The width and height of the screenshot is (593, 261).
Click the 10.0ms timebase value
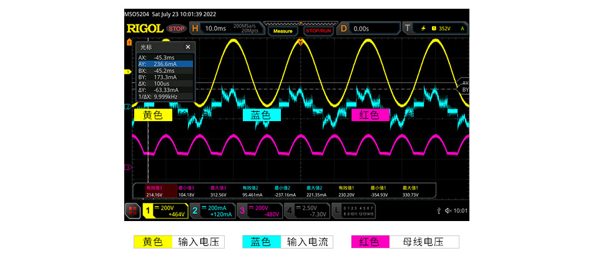(215, 29)
